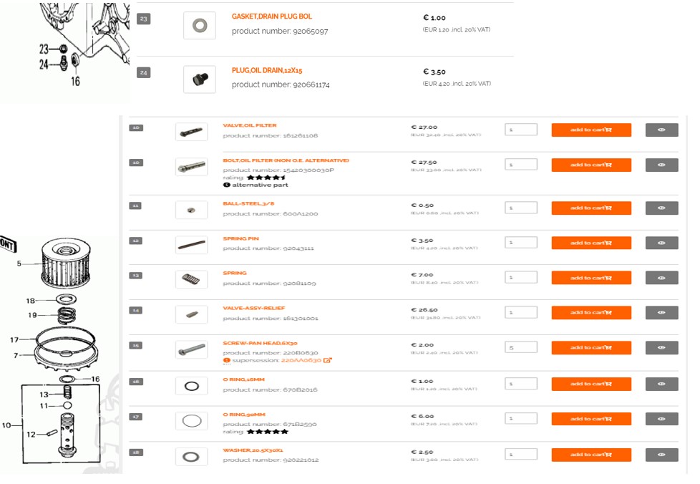Open the GASKET,DRAIN PLUG BOL product link
The image size is (700, 484).
(271, 16)
